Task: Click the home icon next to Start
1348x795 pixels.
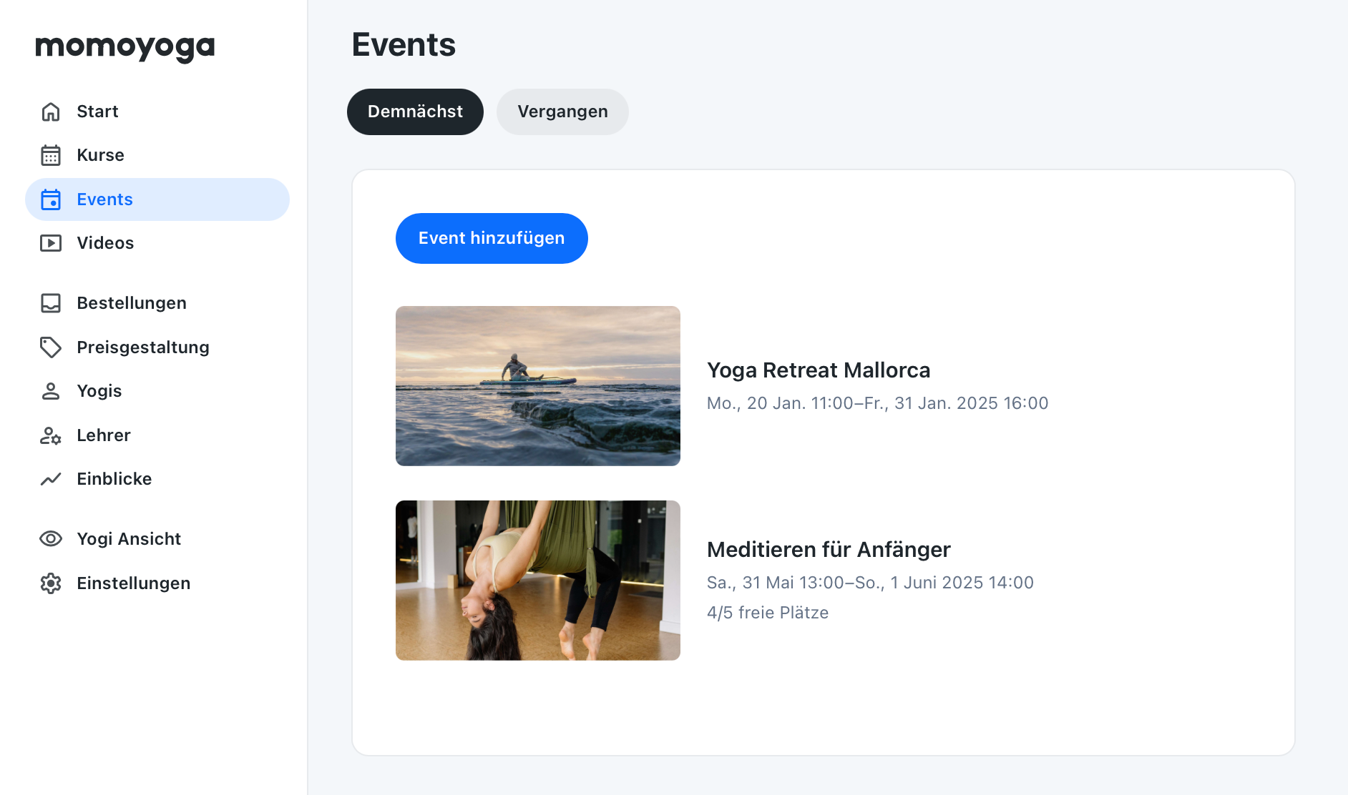Action: 51,112
